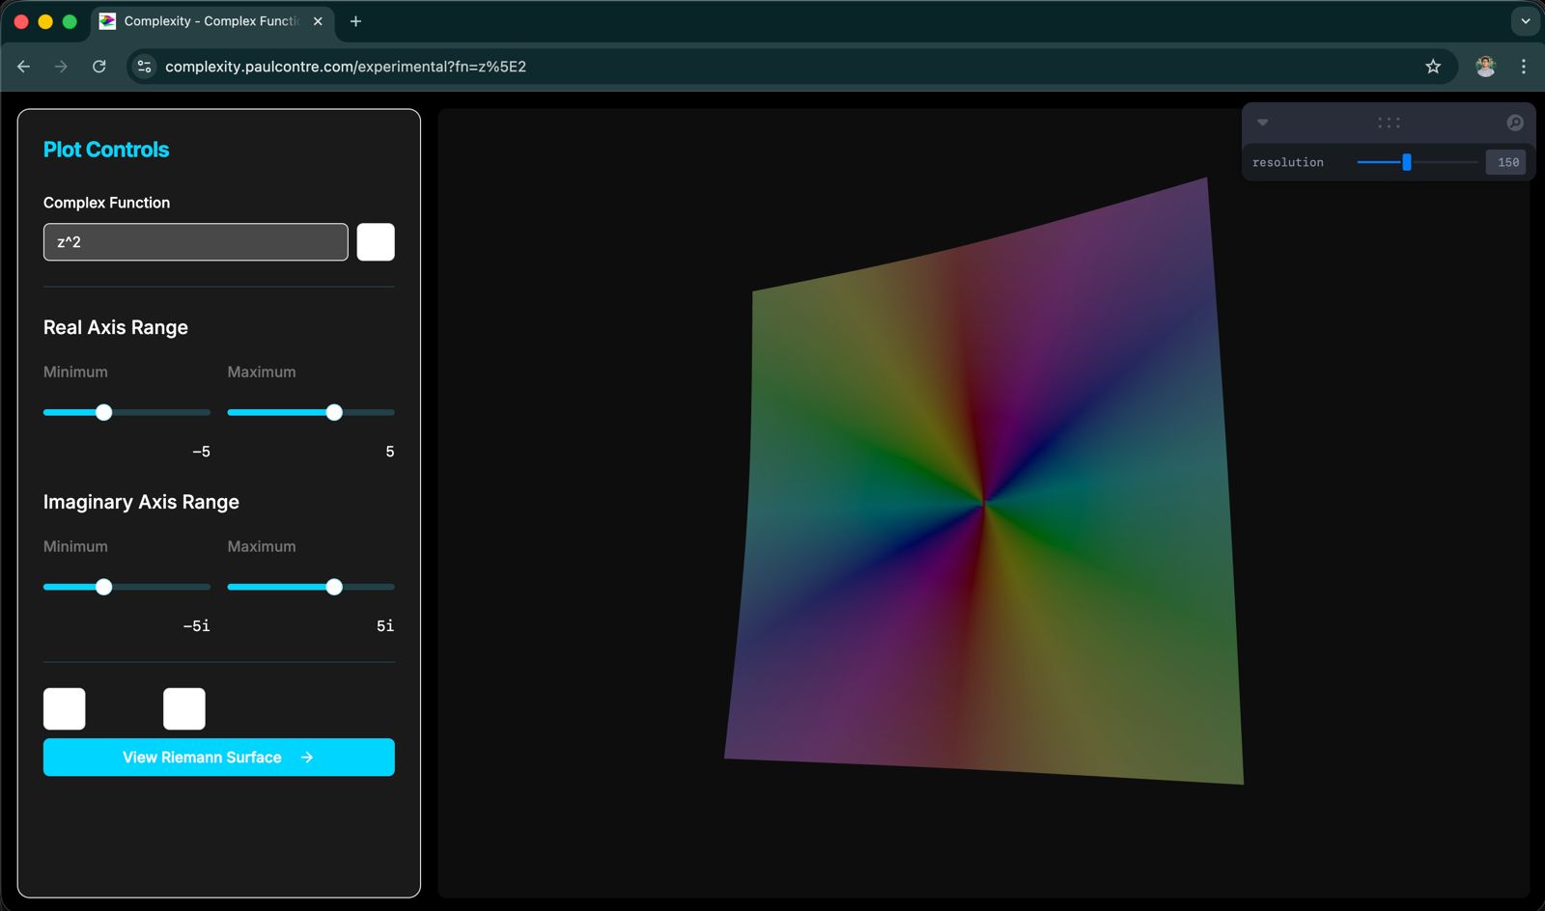Screen dimensions: 1545x911
Task: Click the Imaginary Axis Minimum slider handle
Action: (104, 587)
